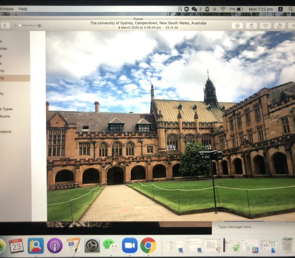Click the WeChat icon in menu bar

[194, 9]
